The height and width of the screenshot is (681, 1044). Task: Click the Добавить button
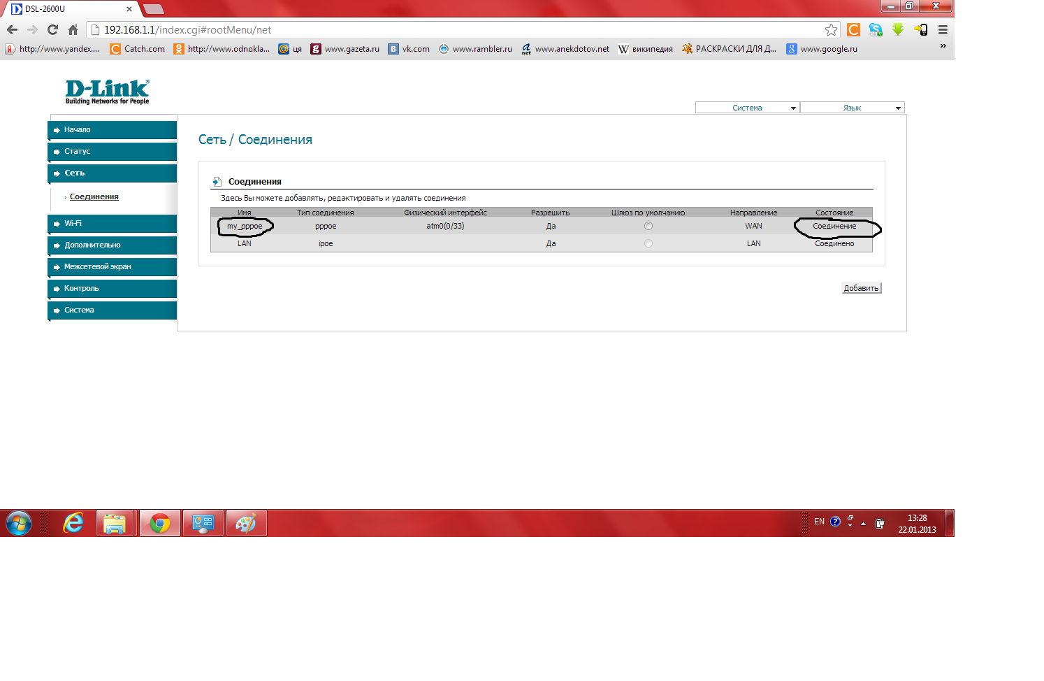click(x=861, y=288)
